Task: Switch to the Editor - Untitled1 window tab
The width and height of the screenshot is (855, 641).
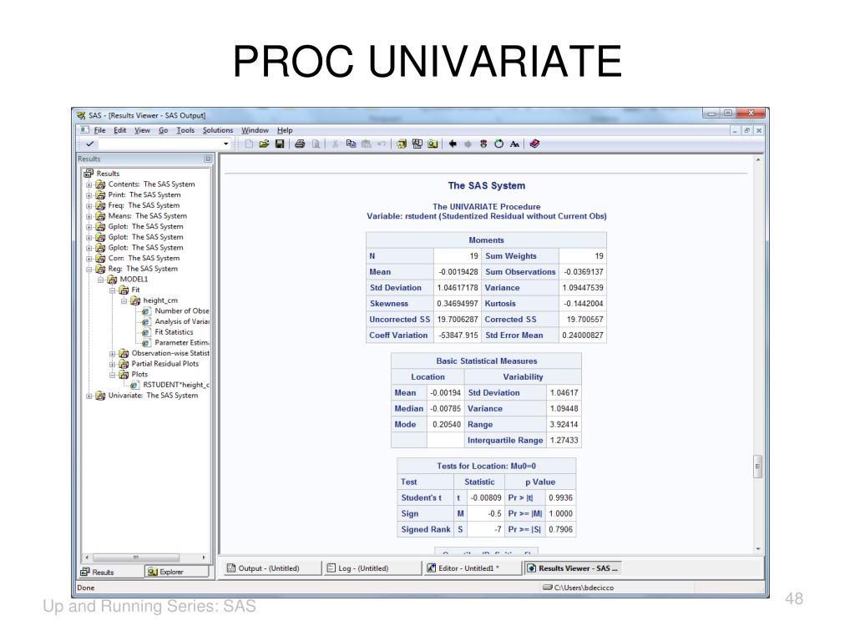Action: [x=471, y=568]
